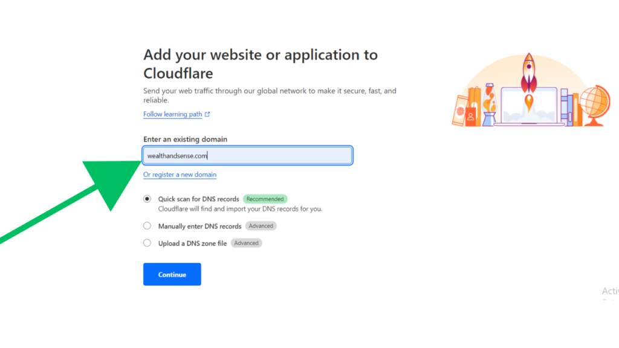Image resolution: width=619 pixels, height=348 pixels.
Task: Open the Or register a new domain link
Action: 180,175
